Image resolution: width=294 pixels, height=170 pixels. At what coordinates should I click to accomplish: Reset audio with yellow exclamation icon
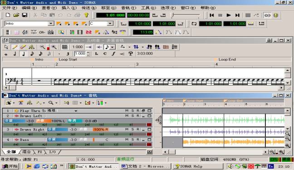tap(276, 15)
